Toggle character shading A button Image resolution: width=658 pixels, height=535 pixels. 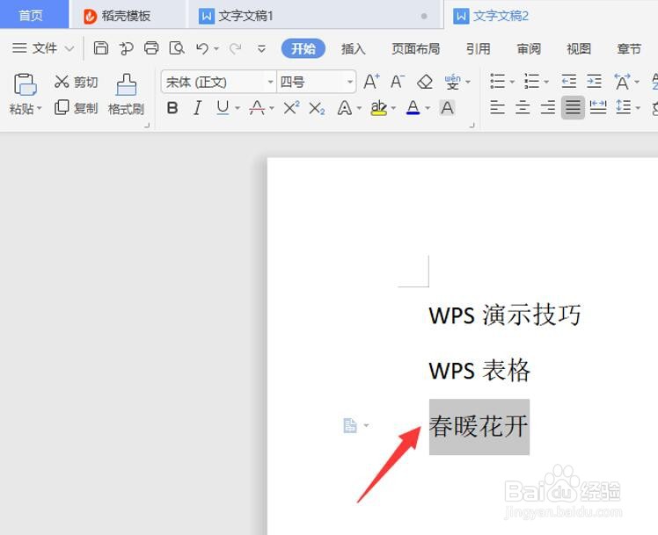pos(447,108)
